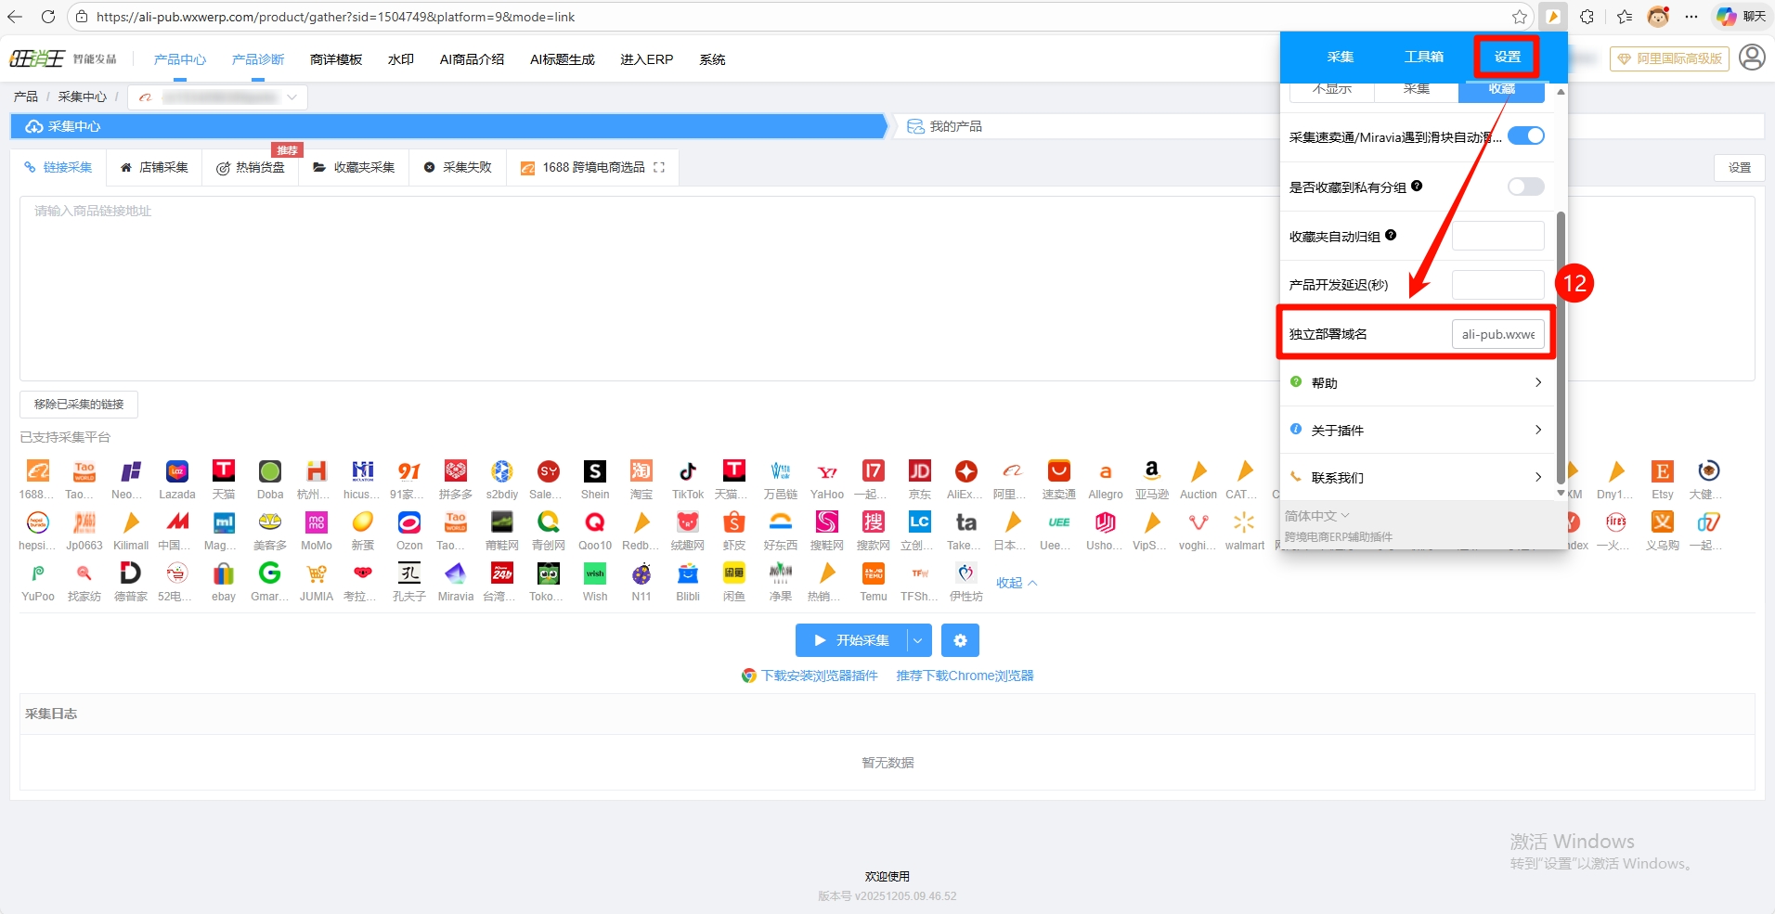Switch to the 店铺采集 tab
This screenshot has height=914, width=1775.
click(154, 167)
